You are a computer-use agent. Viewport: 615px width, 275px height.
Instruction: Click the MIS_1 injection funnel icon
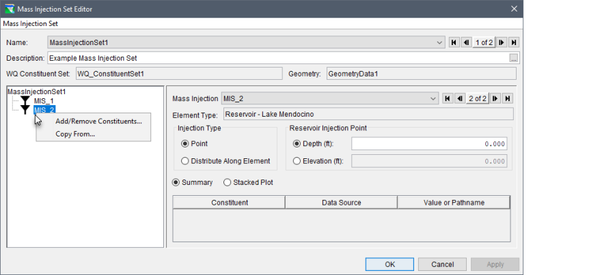coord(25,101)
